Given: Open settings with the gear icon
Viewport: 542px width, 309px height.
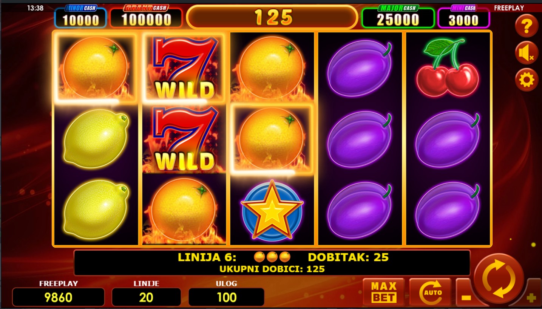Looking at the screenshot, I should tap(527, 80).
